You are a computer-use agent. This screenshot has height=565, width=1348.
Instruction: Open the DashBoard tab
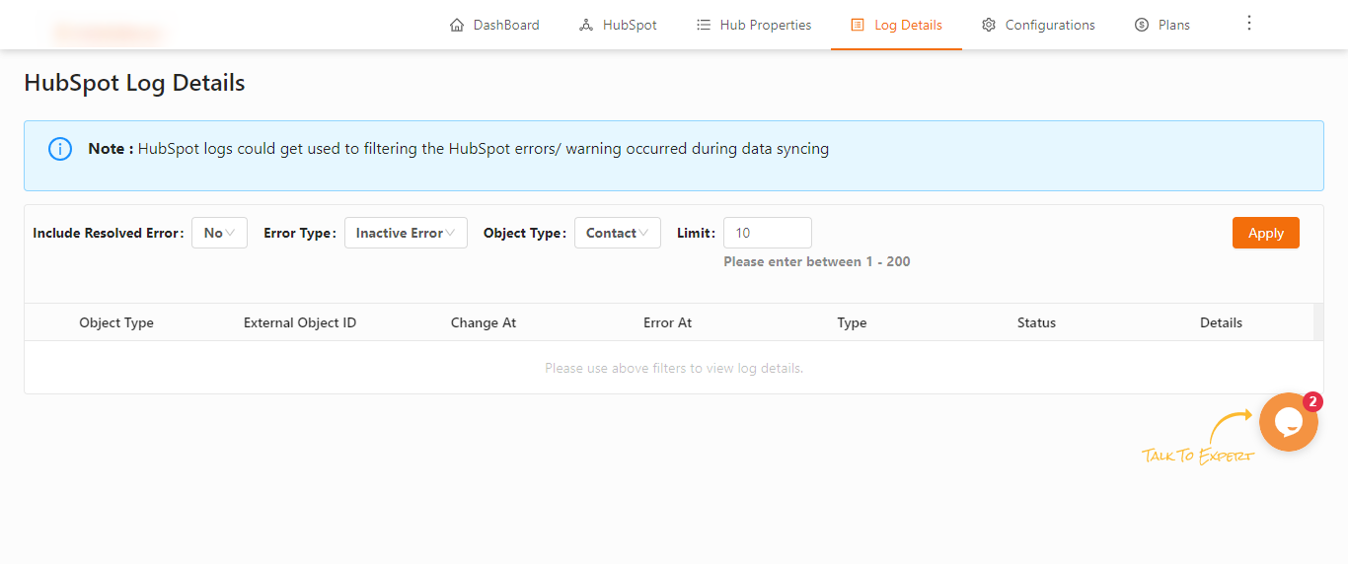494,25
